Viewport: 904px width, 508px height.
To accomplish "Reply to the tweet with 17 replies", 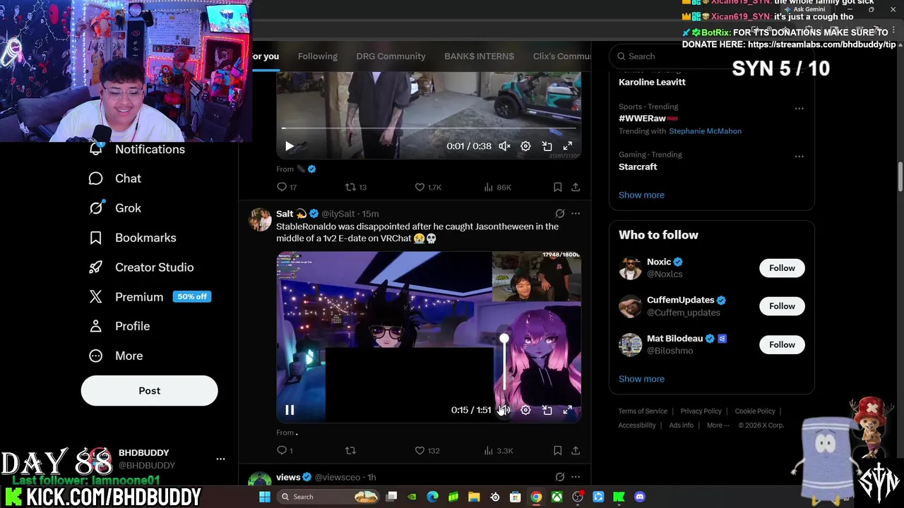I will pos(287,187).
